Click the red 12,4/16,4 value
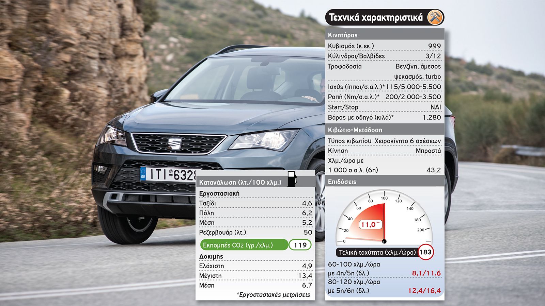The width and height of the screenshot is (545, 306). tap(424, 291)
